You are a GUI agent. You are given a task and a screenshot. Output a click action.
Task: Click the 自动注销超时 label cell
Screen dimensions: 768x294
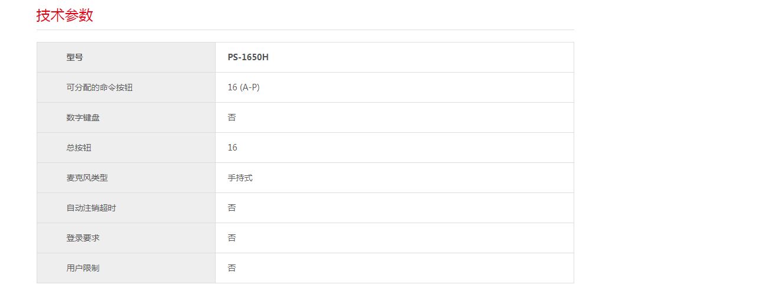pos(92,208)
